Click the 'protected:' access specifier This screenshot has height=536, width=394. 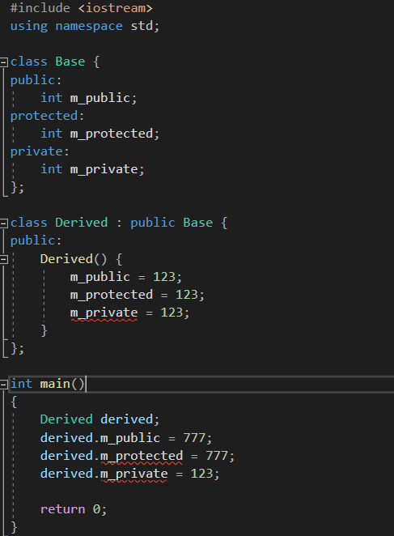47,116
